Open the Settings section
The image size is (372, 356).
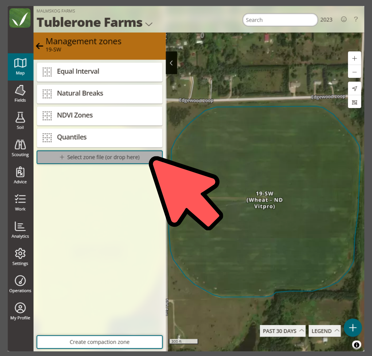[20, 257]
